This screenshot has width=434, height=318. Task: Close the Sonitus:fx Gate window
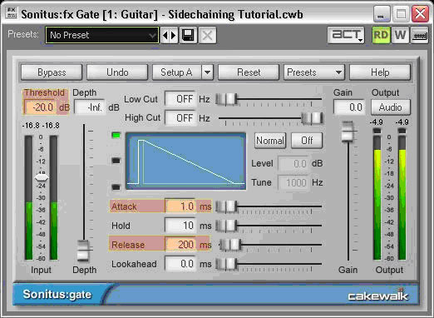pyautogui.click(x=420, y=14)
